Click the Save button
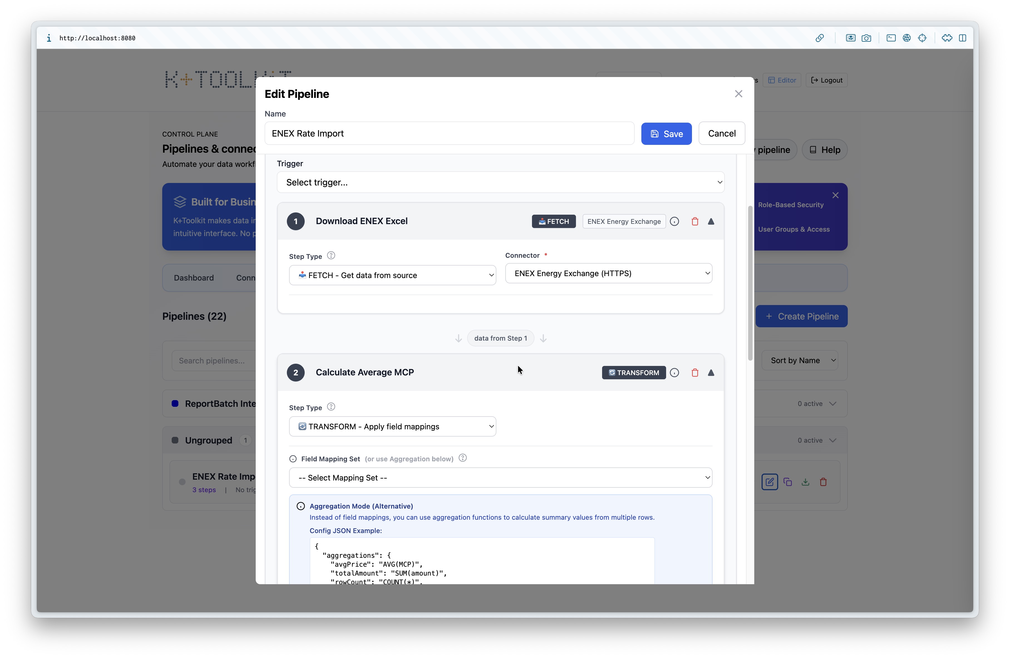This screenshot has width=1010, height=659. 666,133
